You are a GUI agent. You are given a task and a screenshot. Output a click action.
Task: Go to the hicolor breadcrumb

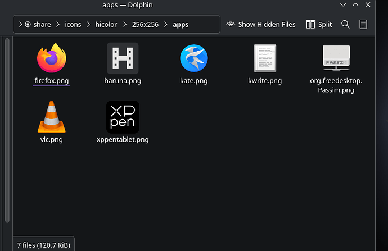pyautogui.click(x=106, y=25)
